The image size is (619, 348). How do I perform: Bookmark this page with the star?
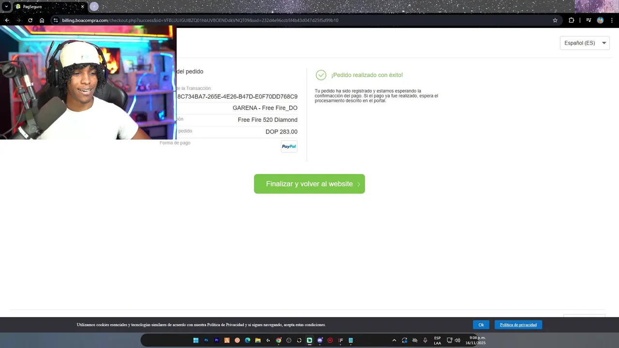coord(555,20)
